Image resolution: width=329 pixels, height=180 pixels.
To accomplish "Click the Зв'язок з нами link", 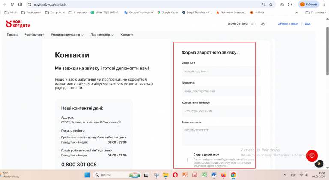I will click(x=288, y=24).
